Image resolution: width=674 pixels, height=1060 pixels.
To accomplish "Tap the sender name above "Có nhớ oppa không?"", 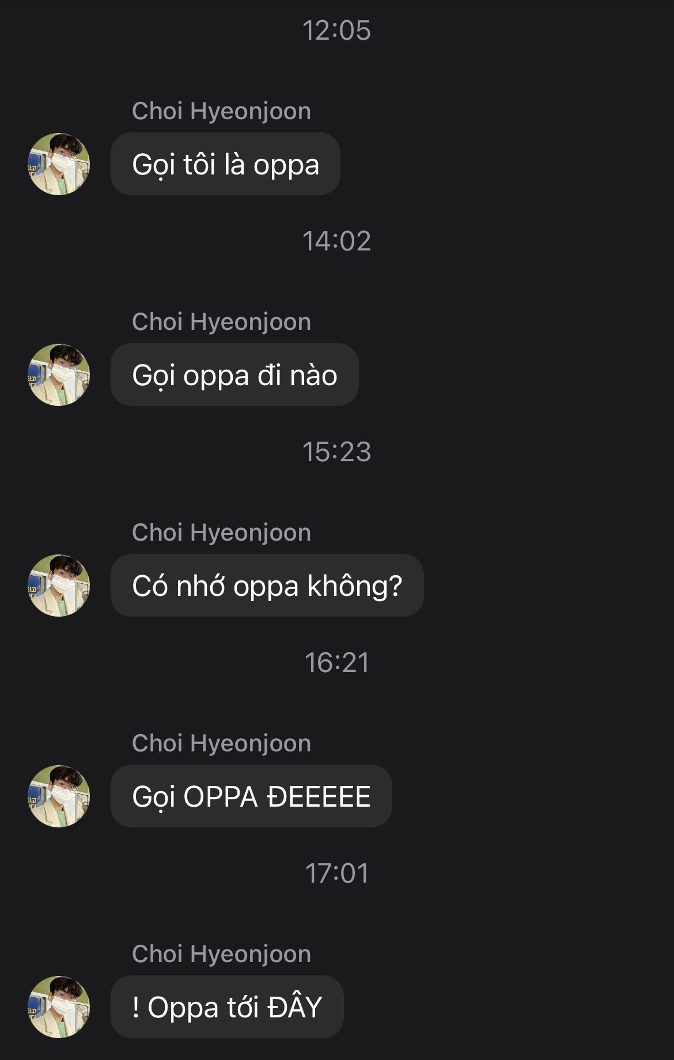I will 221,533.
